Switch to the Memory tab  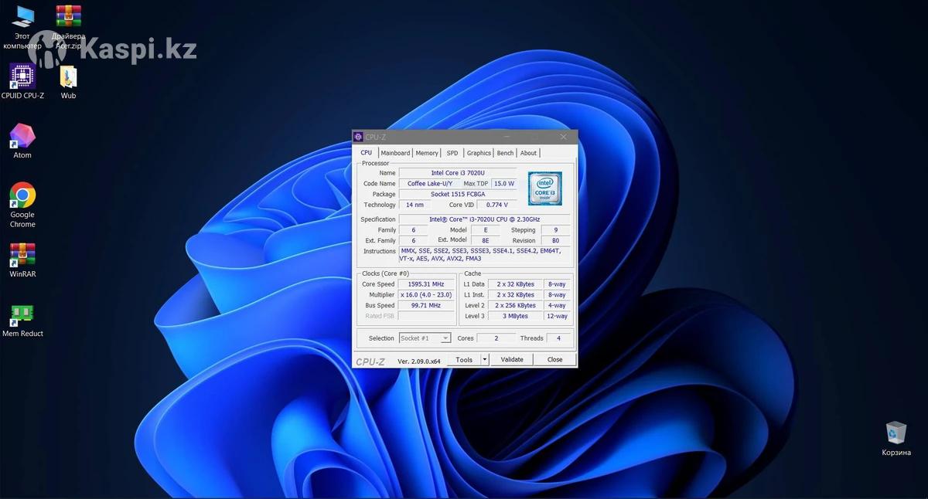427,153
